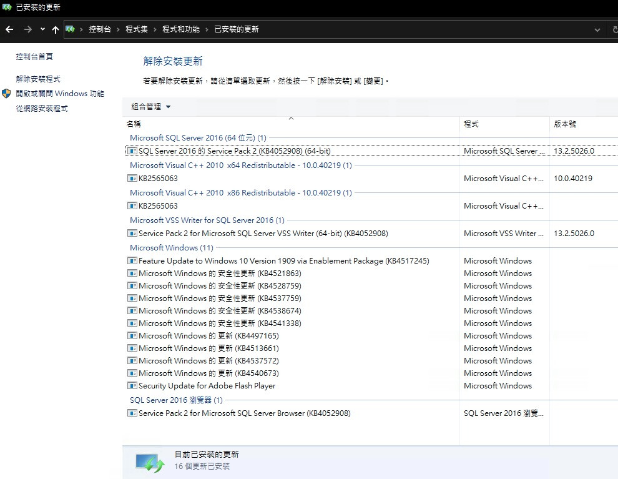This screenshot has width=618, height=479.
Task: Click the Back arrow navigation button
Action: click(9, 29)
